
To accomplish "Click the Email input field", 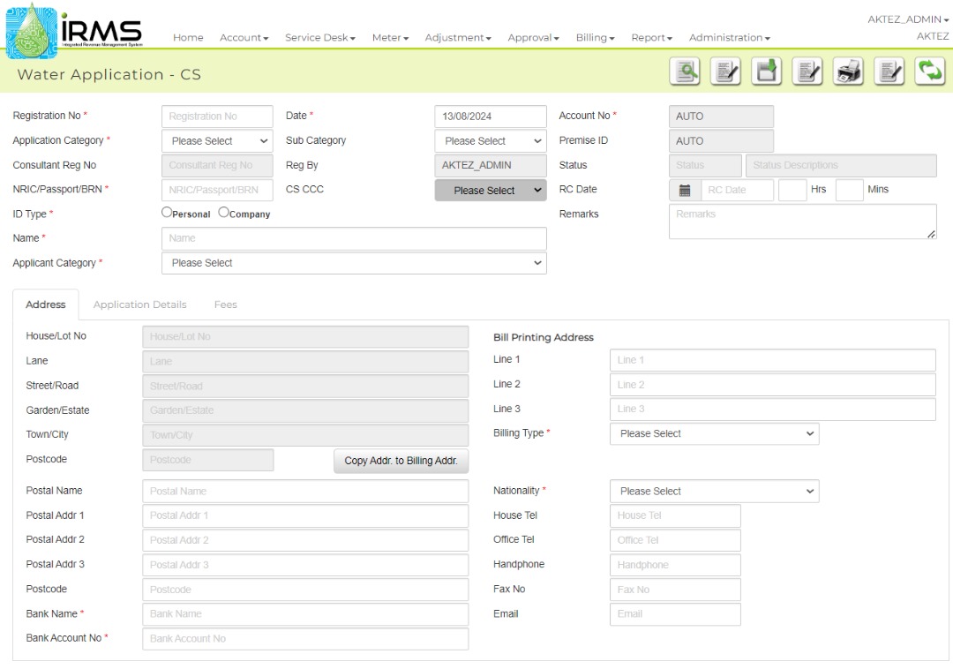I will click(675, 614).
